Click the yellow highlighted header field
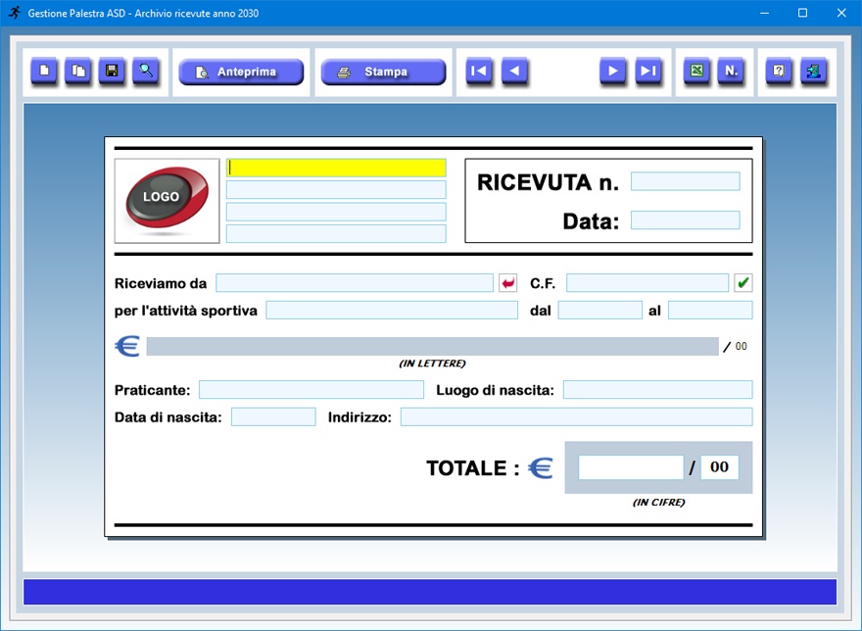Image resolution: width=862 pixels, height=631 pixels. 336,168
